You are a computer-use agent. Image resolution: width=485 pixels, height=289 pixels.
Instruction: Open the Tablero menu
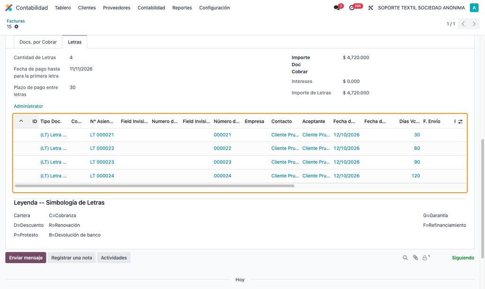point(63,8)
